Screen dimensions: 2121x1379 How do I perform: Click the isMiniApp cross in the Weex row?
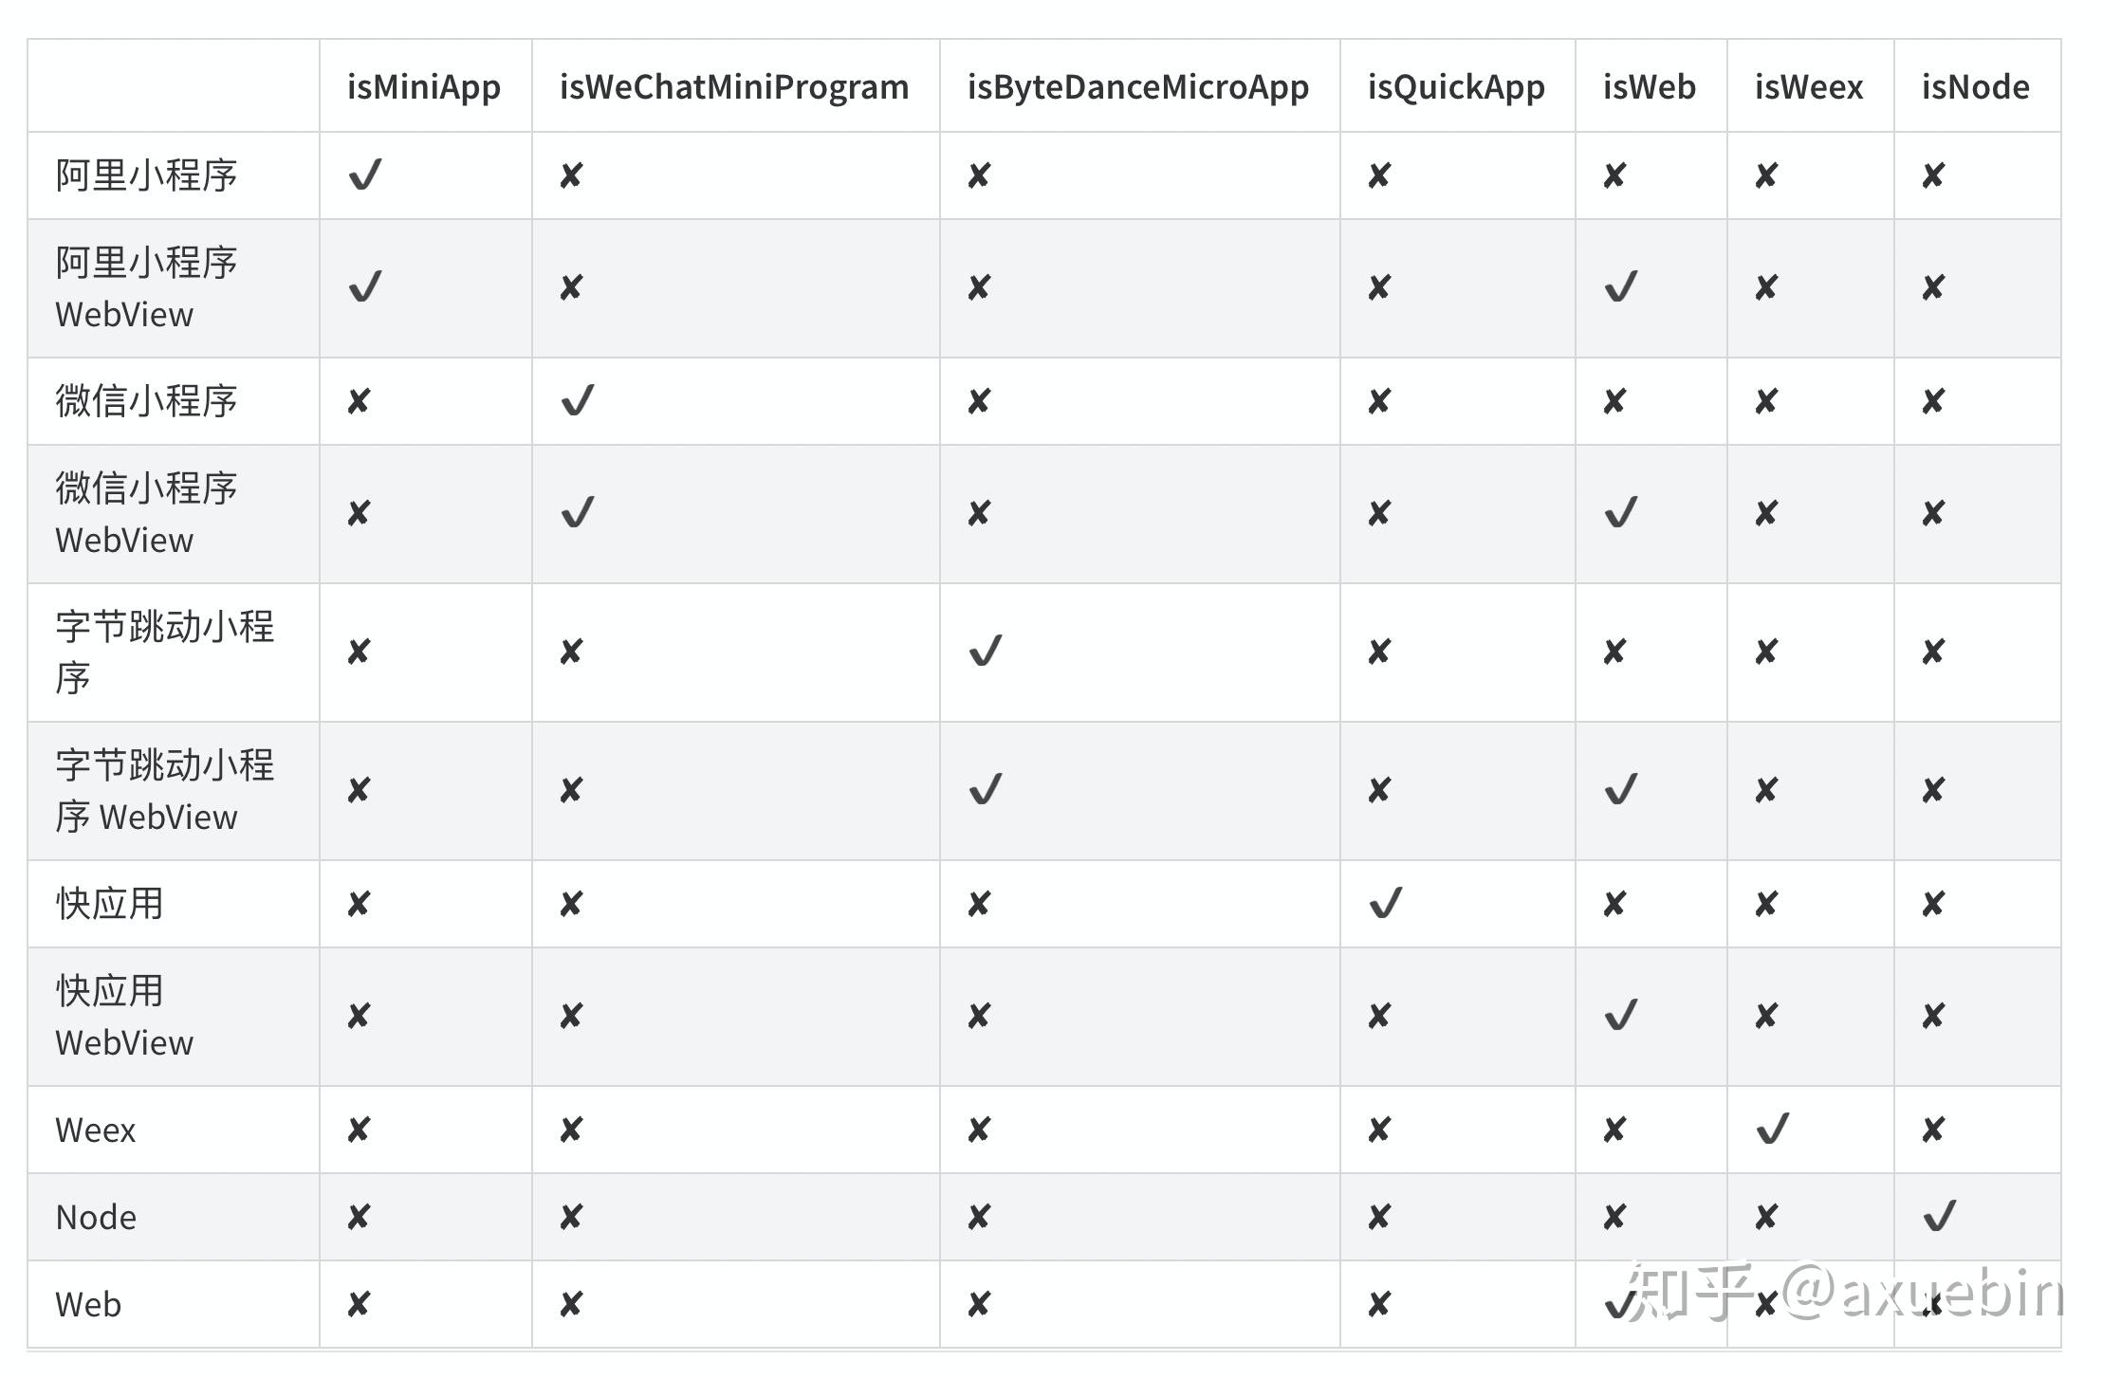tap(359, 1130)
